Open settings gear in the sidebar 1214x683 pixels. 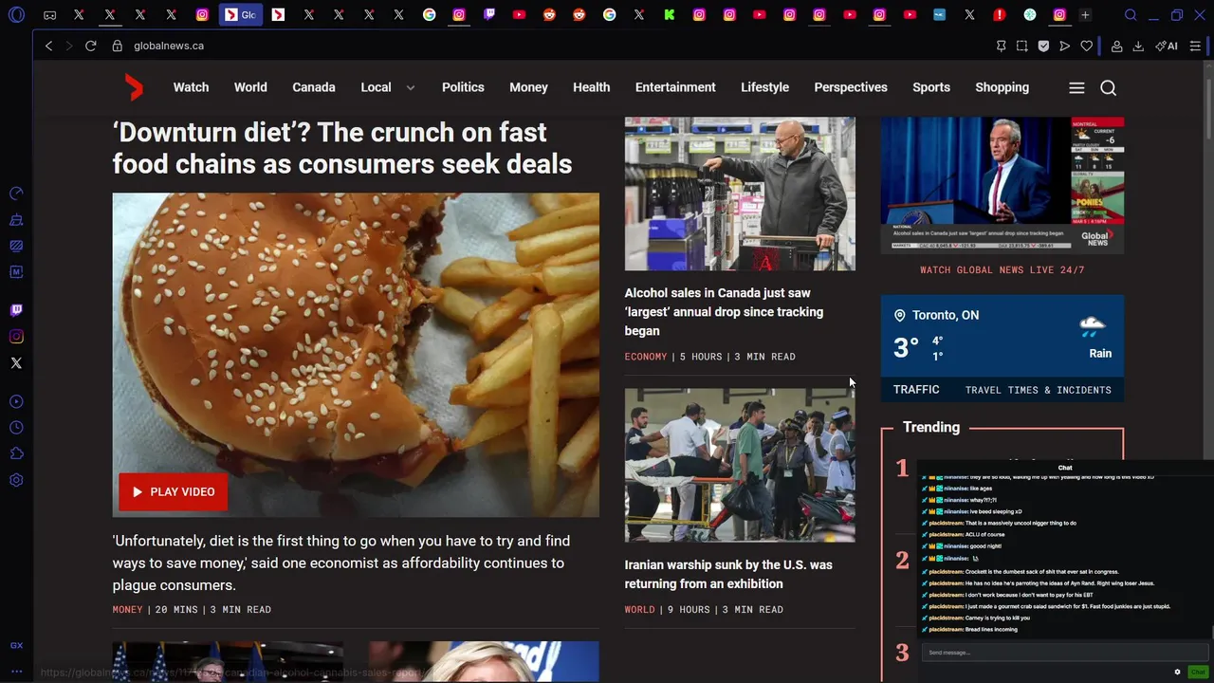[x=16, y=481]
